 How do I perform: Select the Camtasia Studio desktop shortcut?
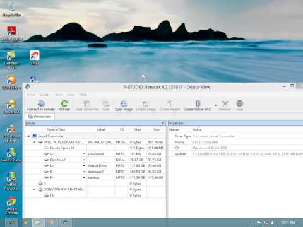[11, 60]
